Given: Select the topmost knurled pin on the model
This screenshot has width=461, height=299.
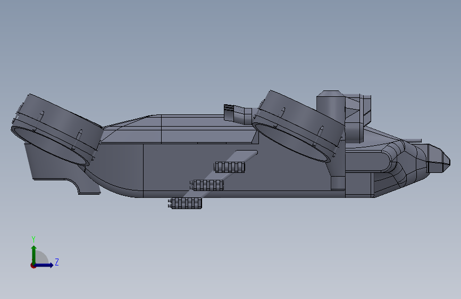Looking at the screenshot, I should [230, 167].
